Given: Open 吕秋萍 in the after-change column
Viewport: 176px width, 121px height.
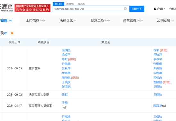Looking at the screenshot, I should [x=157, y=55].
